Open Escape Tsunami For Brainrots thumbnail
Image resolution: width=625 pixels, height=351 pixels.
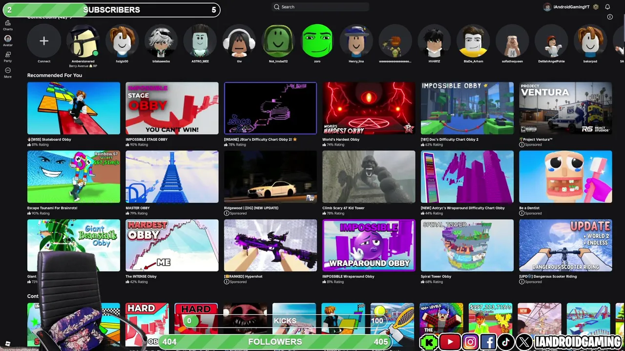(x=74, y=176)
